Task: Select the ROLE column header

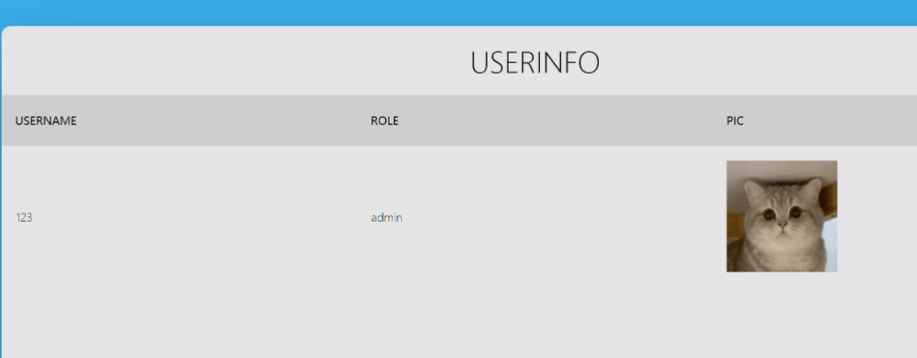Action: pyautogui.click(x=384, y=121)
